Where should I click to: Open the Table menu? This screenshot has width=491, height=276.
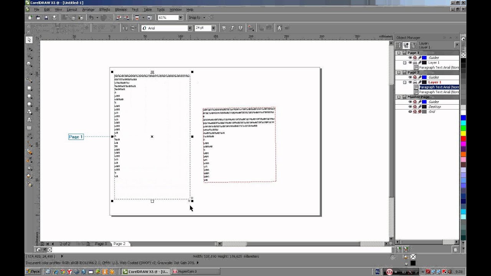148,9
